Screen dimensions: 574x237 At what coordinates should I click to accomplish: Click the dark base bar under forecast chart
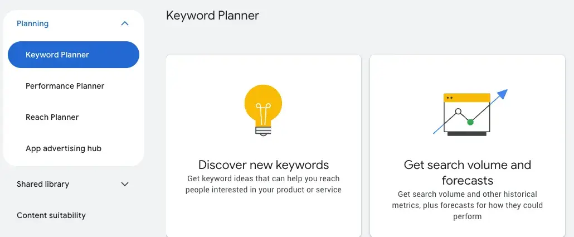(x=467, y=134)
